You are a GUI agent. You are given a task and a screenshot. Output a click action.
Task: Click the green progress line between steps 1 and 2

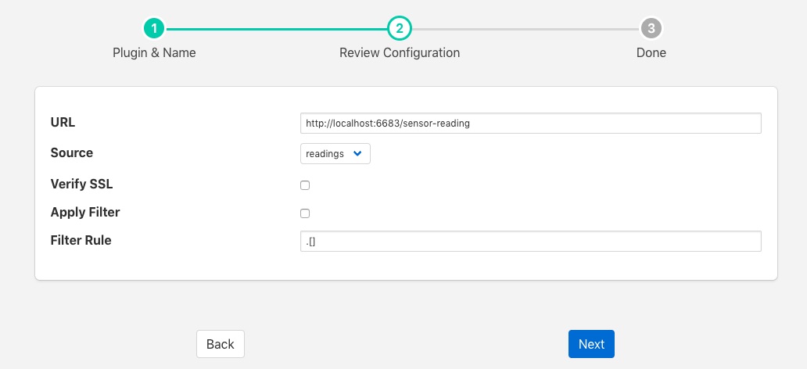point(277,29)
